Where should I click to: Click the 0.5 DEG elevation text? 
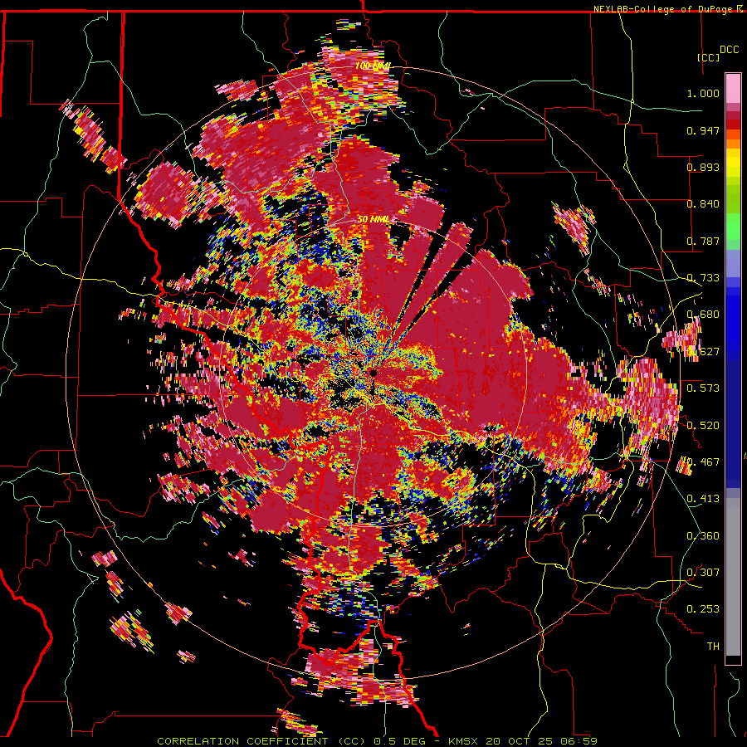click(x=401, y=741)
